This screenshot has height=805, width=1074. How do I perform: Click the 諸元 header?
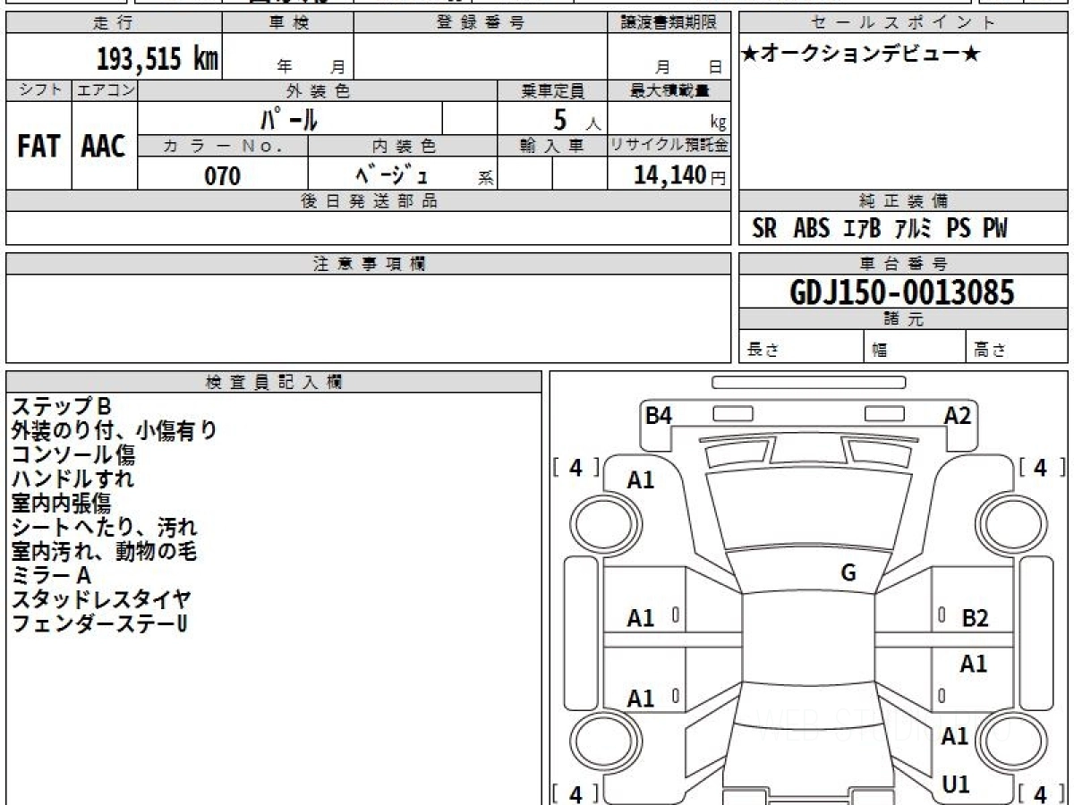click(x=903, y=319)
